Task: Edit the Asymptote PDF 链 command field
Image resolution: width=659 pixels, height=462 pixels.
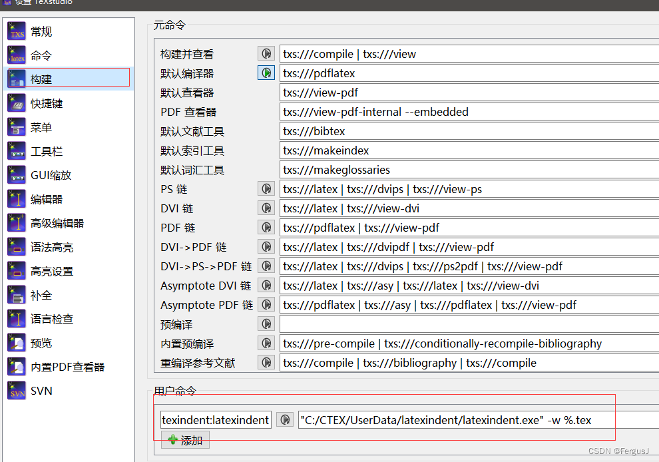Action: (x=469, y=305)
